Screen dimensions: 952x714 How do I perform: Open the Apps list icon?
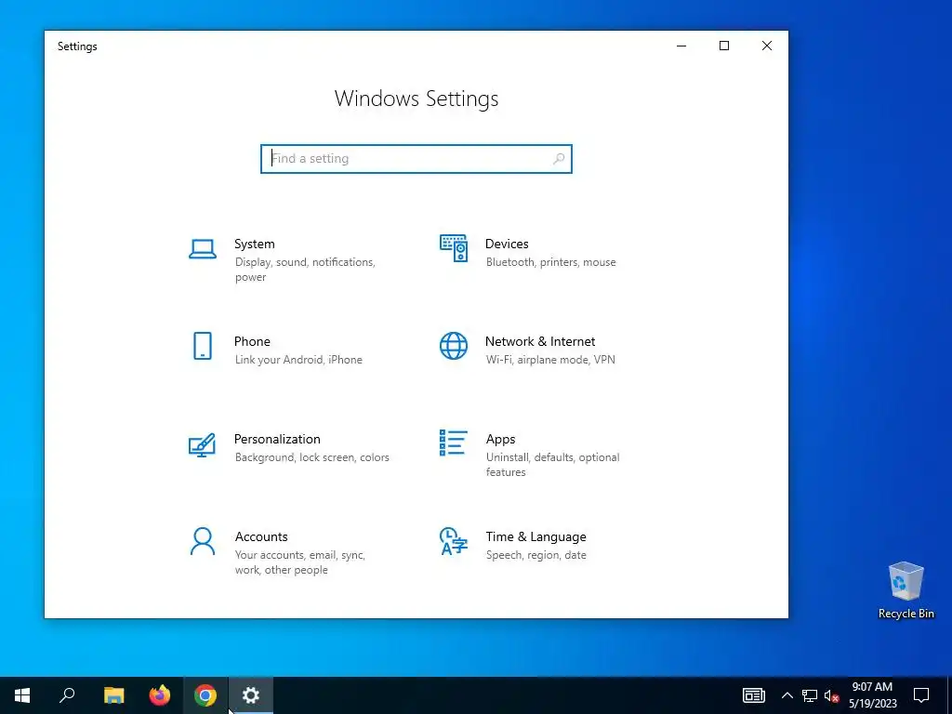tap(454, 443)
